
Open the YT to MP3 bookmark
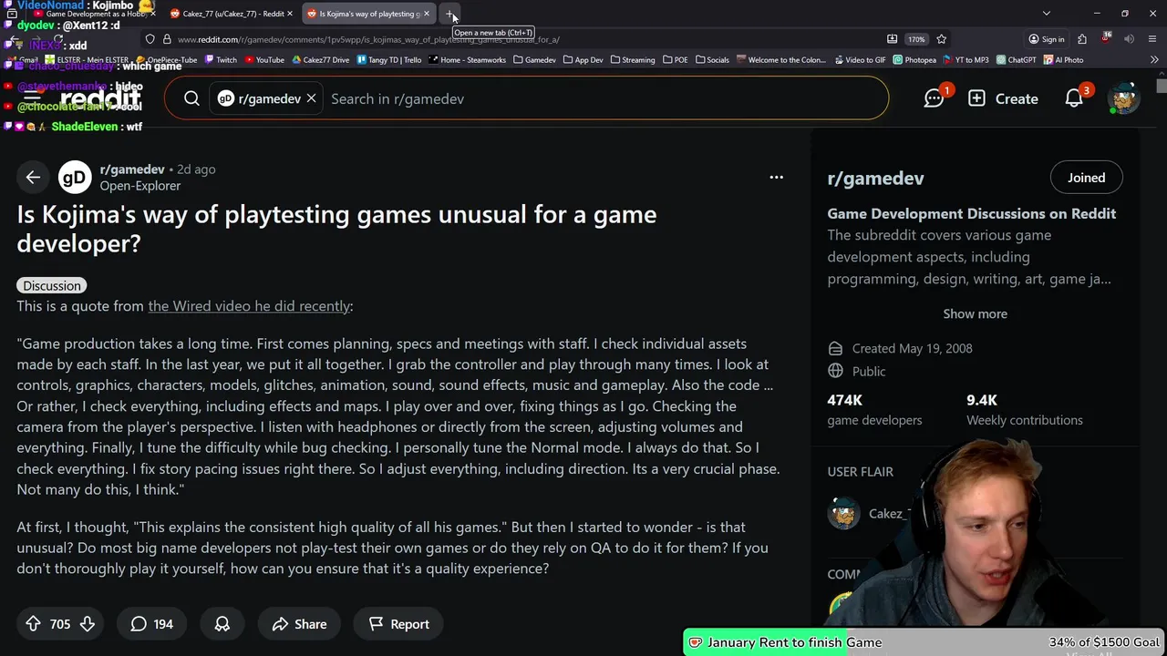click(x=966, y=60)
